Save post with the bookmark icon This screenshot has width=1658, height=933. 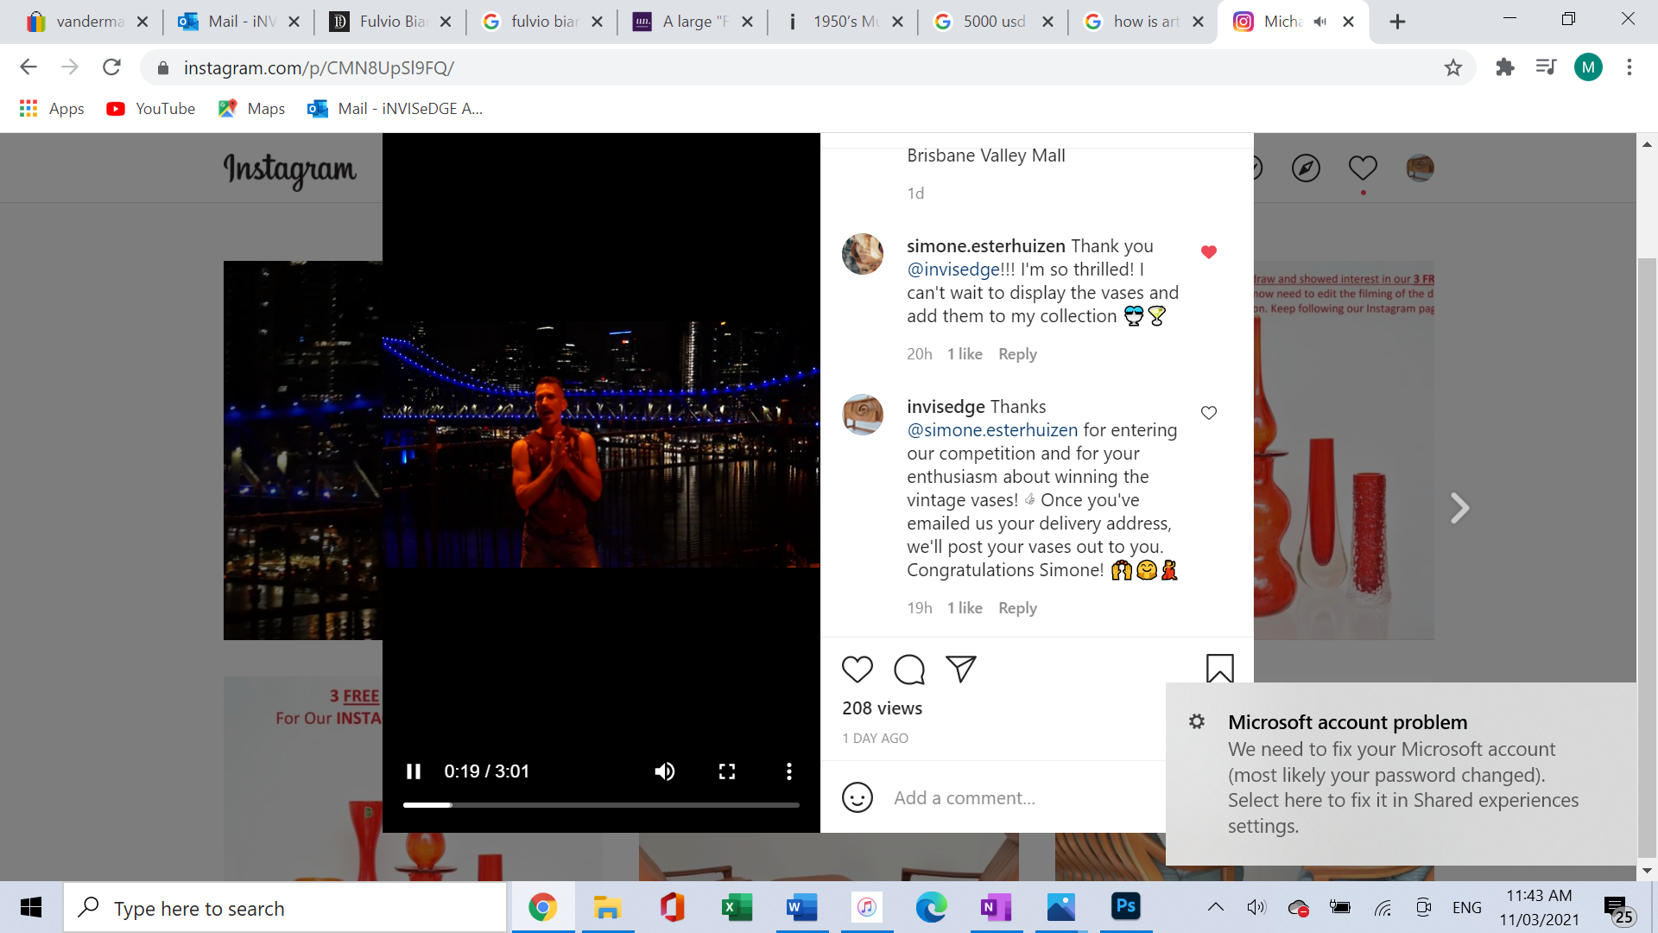tap(1219, 669)
